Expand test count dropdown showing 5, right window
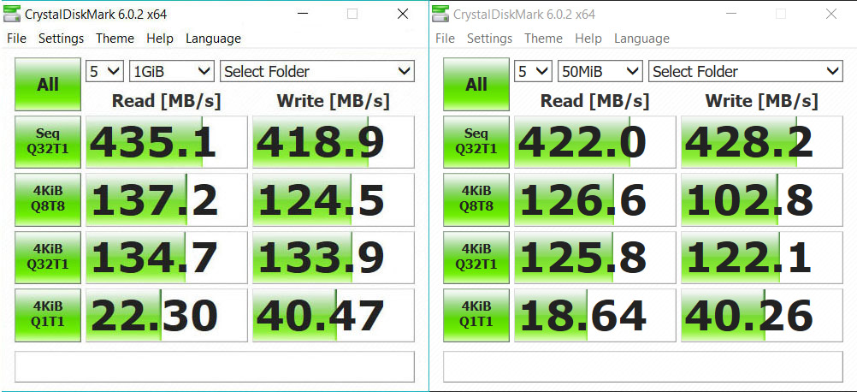This screenshot has height=392, width=857. [x=534, y=71]
